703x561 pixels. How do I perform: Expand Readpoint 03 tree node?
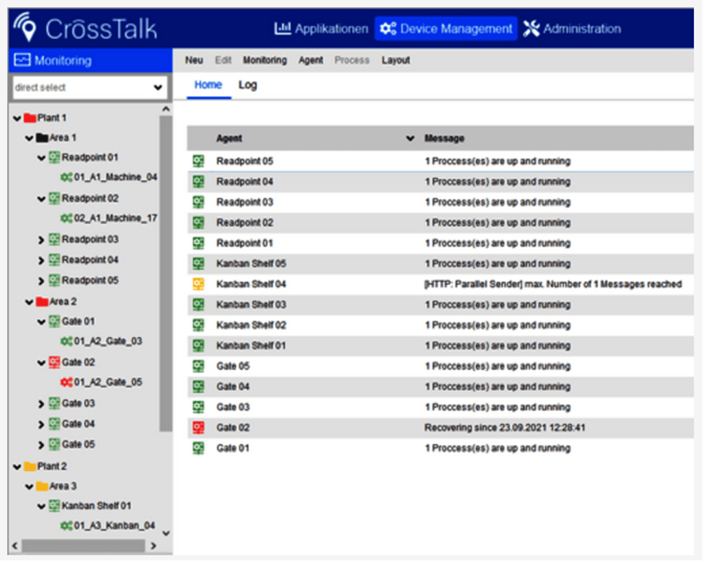(41, 240)
